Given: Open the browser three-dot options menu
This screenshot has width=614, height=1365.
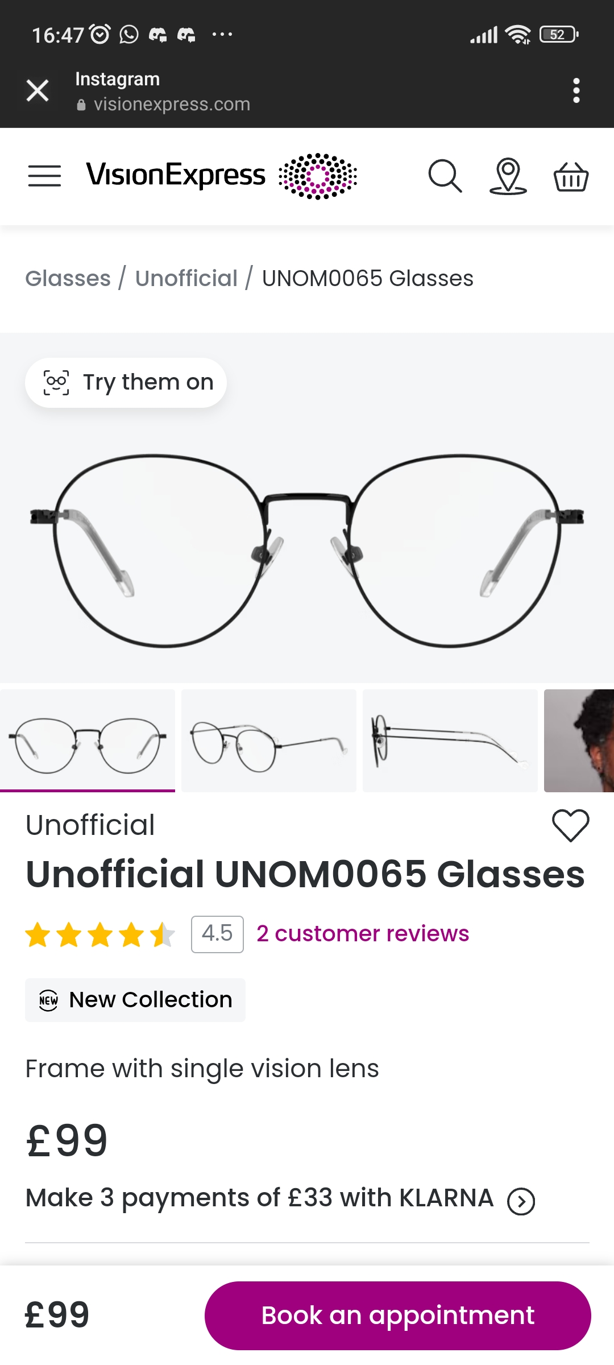Looking at the screenshot, I should pyautogui.click(x=576, y=90).
